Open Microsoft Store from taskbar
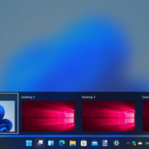149x149 pixels. [84, 143]
